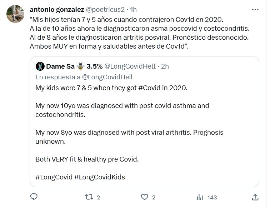Like the tweet with the heart icon
The height and width of the screenshot is (208, 270).
coord(144,197)
